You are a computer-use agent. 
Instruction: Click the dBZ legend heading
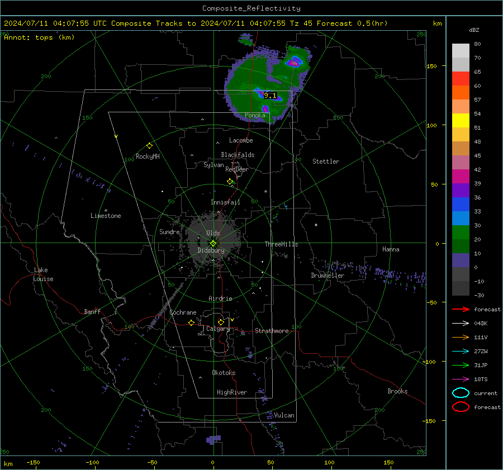474,30
